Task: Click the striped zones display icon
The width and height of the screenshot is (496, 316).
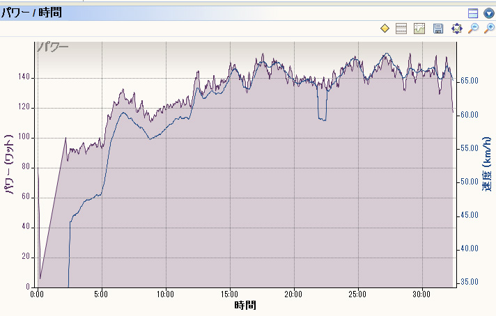Action: click(401, 29)
